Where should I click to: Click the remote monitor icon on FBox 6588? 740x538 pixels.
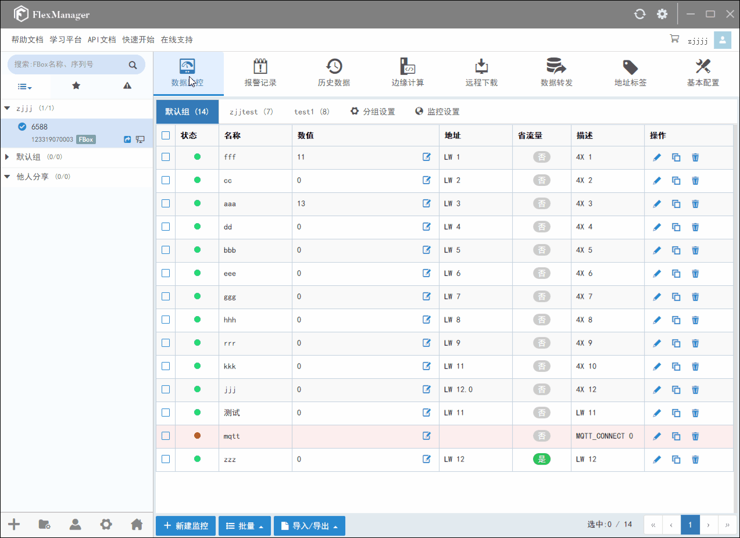click(140, 139)
